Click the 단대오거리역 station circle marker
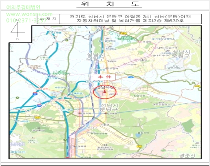Viewport: 210px width, 166px height. click(150, 55)
